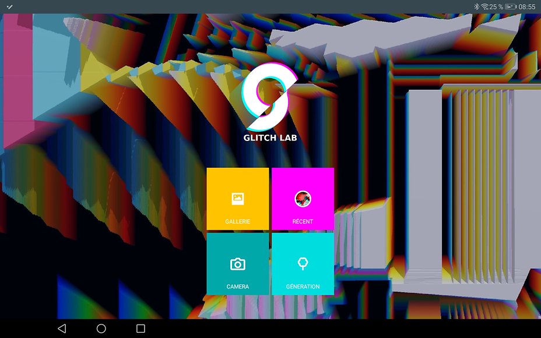Image resolution: width=541 pixels, height=338 pixels.
Task: Open the cyan Génération tile
Action: click(x=303, y=264)
